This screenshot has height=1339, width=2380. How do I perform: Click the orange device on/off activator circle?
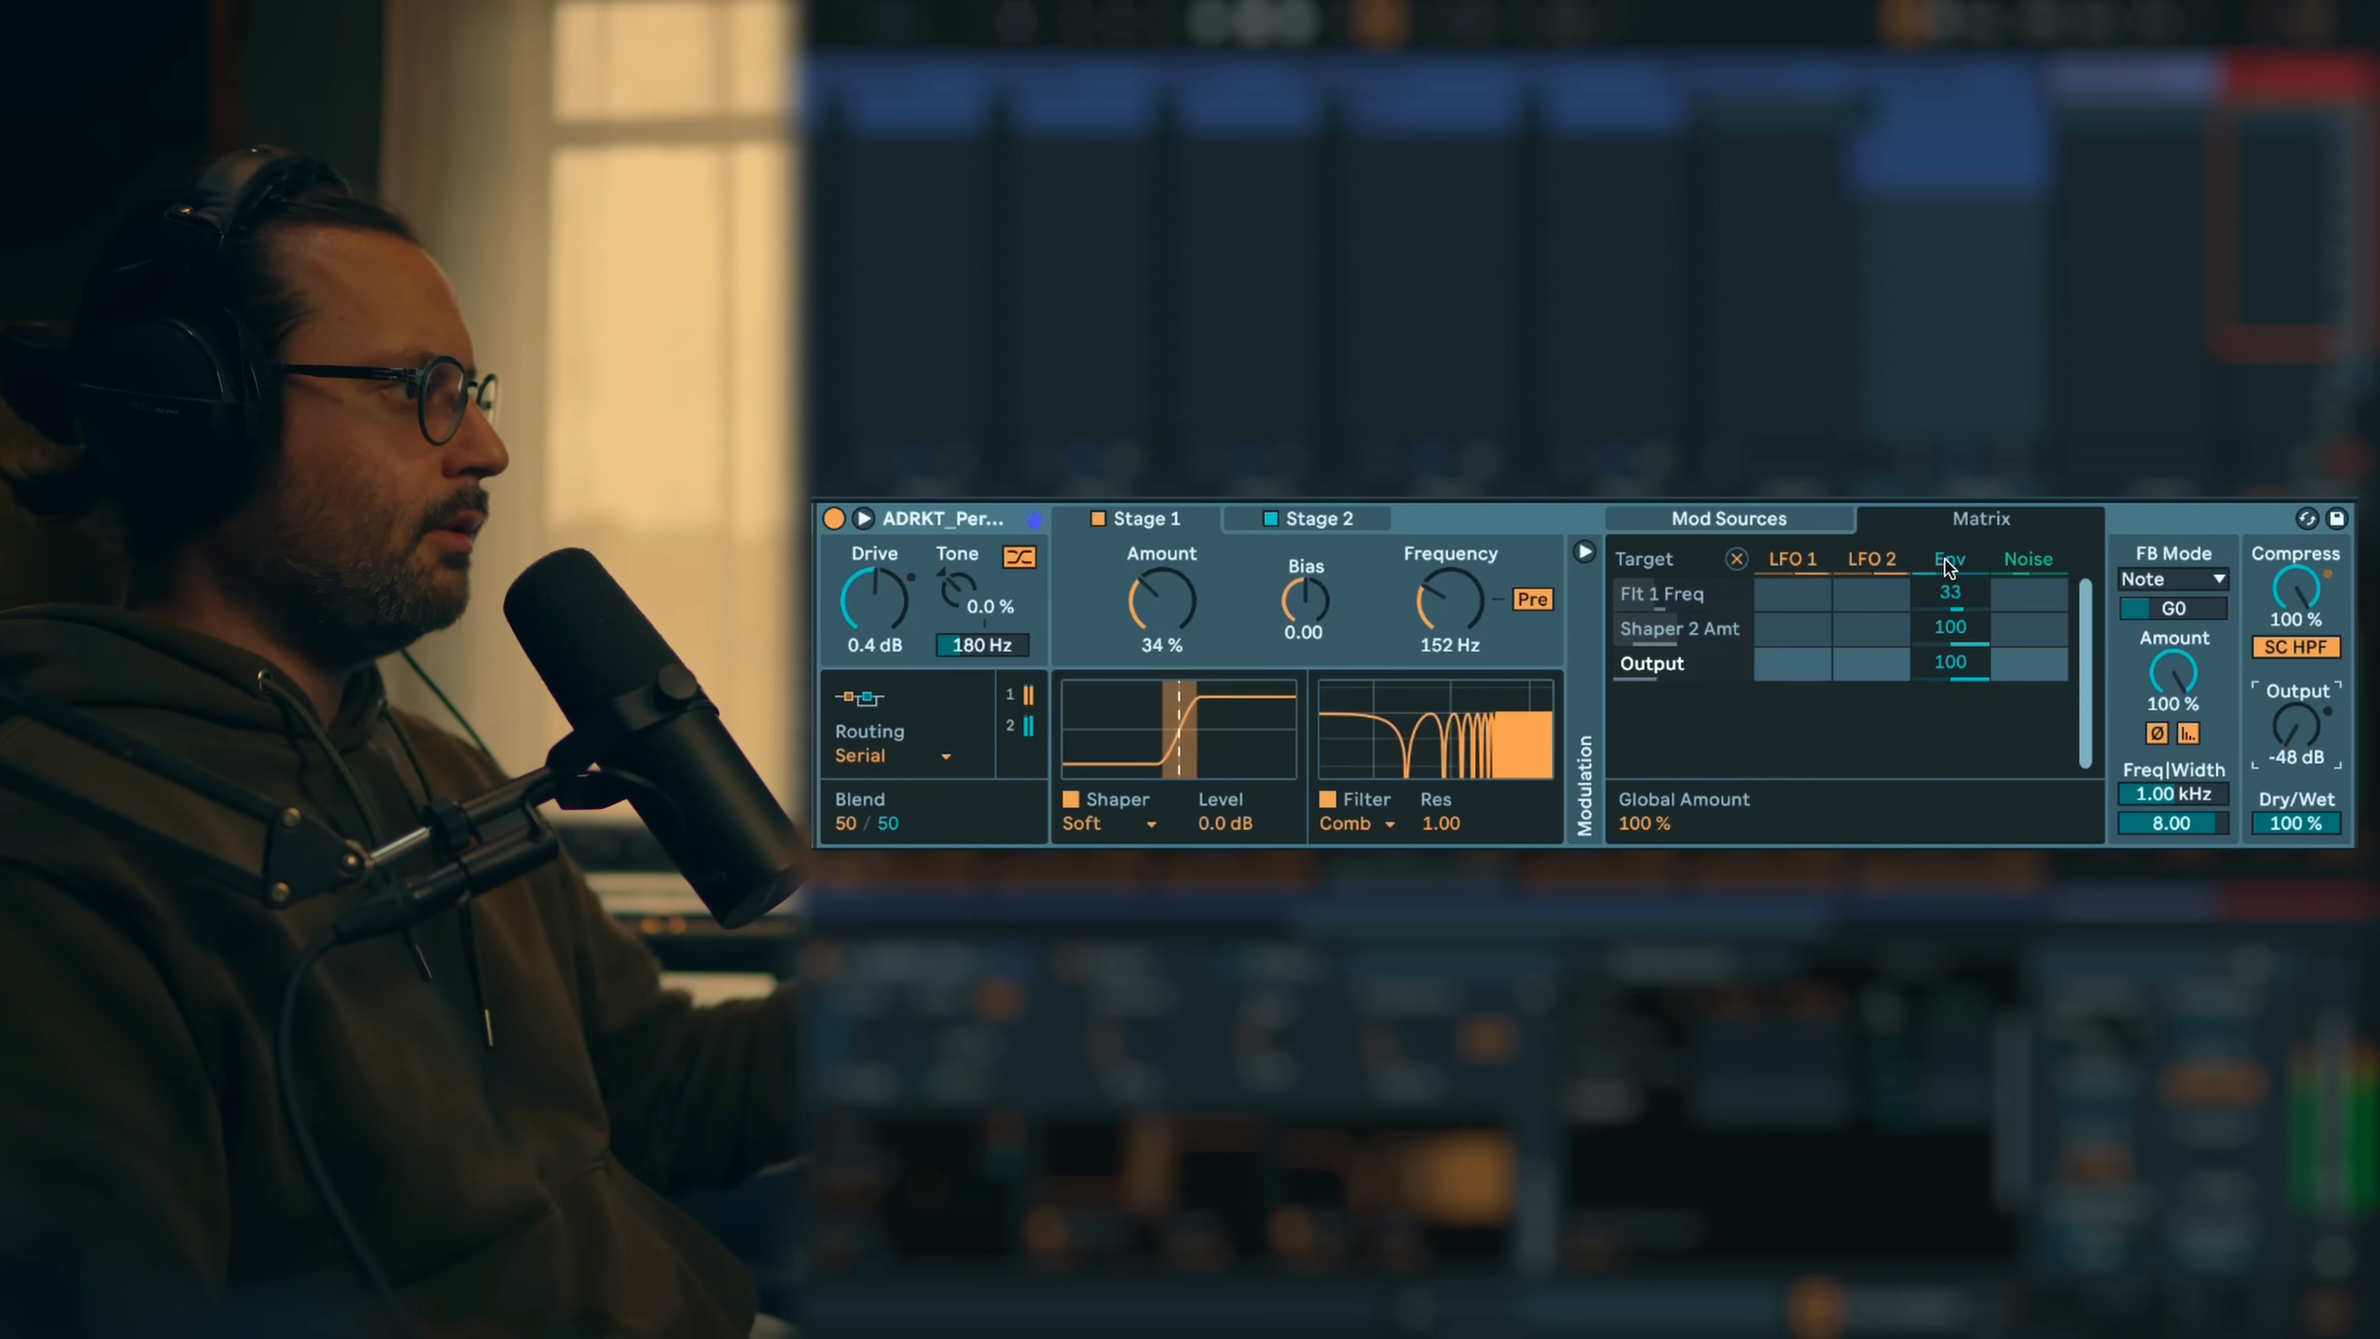click(834, 518)
